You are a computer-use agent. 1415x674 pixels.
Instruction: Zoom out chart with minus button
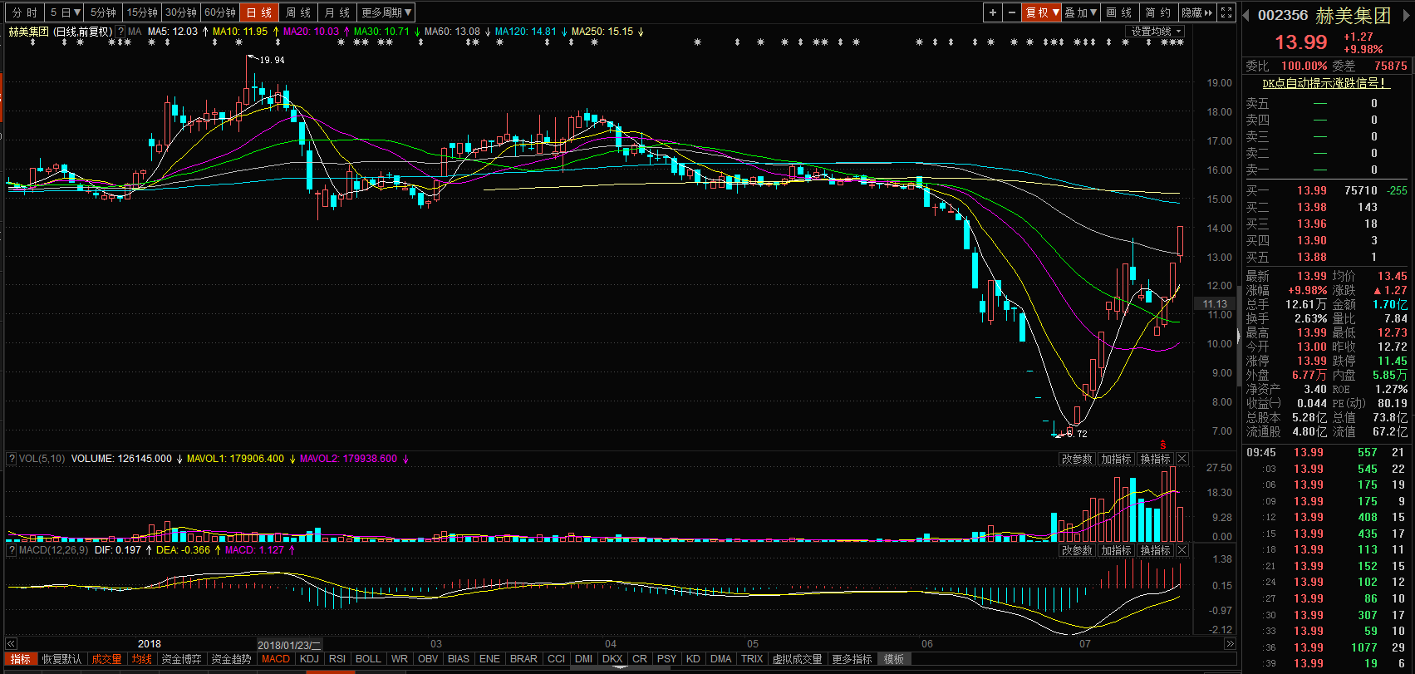coord(1011,12)
